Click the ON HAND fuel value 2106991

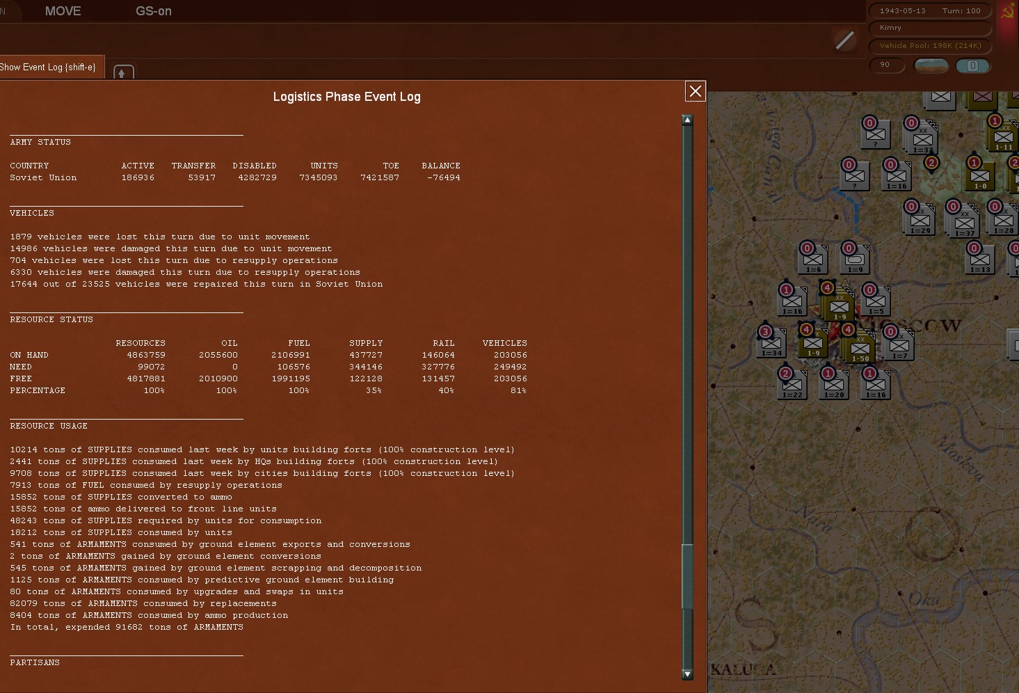tap(291, 355)
